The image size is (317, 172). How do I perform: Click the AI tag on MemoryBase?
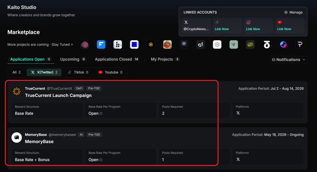click(81, 135)
